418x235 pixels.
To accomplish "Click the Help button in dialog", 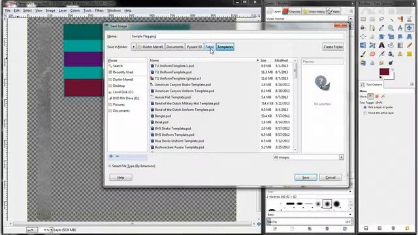I will click(120, 178).
